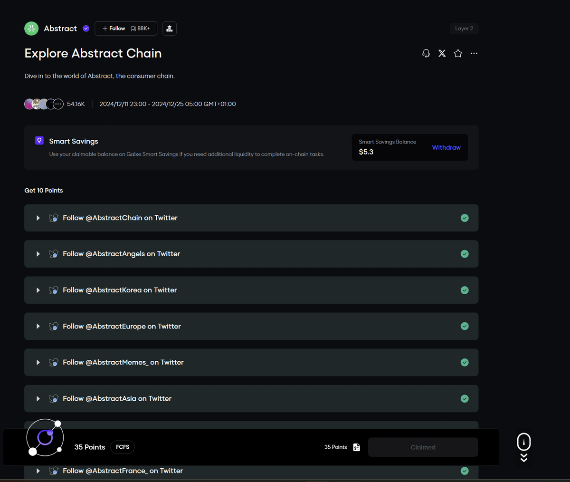570x482 pixels.
Task: Click the green checkmark for AbstractAsia task
Action: pos(465,398)
